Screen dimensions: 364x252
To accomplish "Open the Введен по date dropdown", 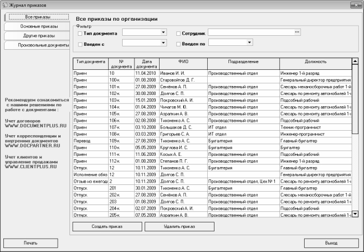I will (249, 42).
